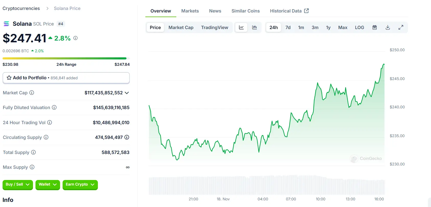Click the $10,486,994,010 trading volume value

click(x=111, y=123)
